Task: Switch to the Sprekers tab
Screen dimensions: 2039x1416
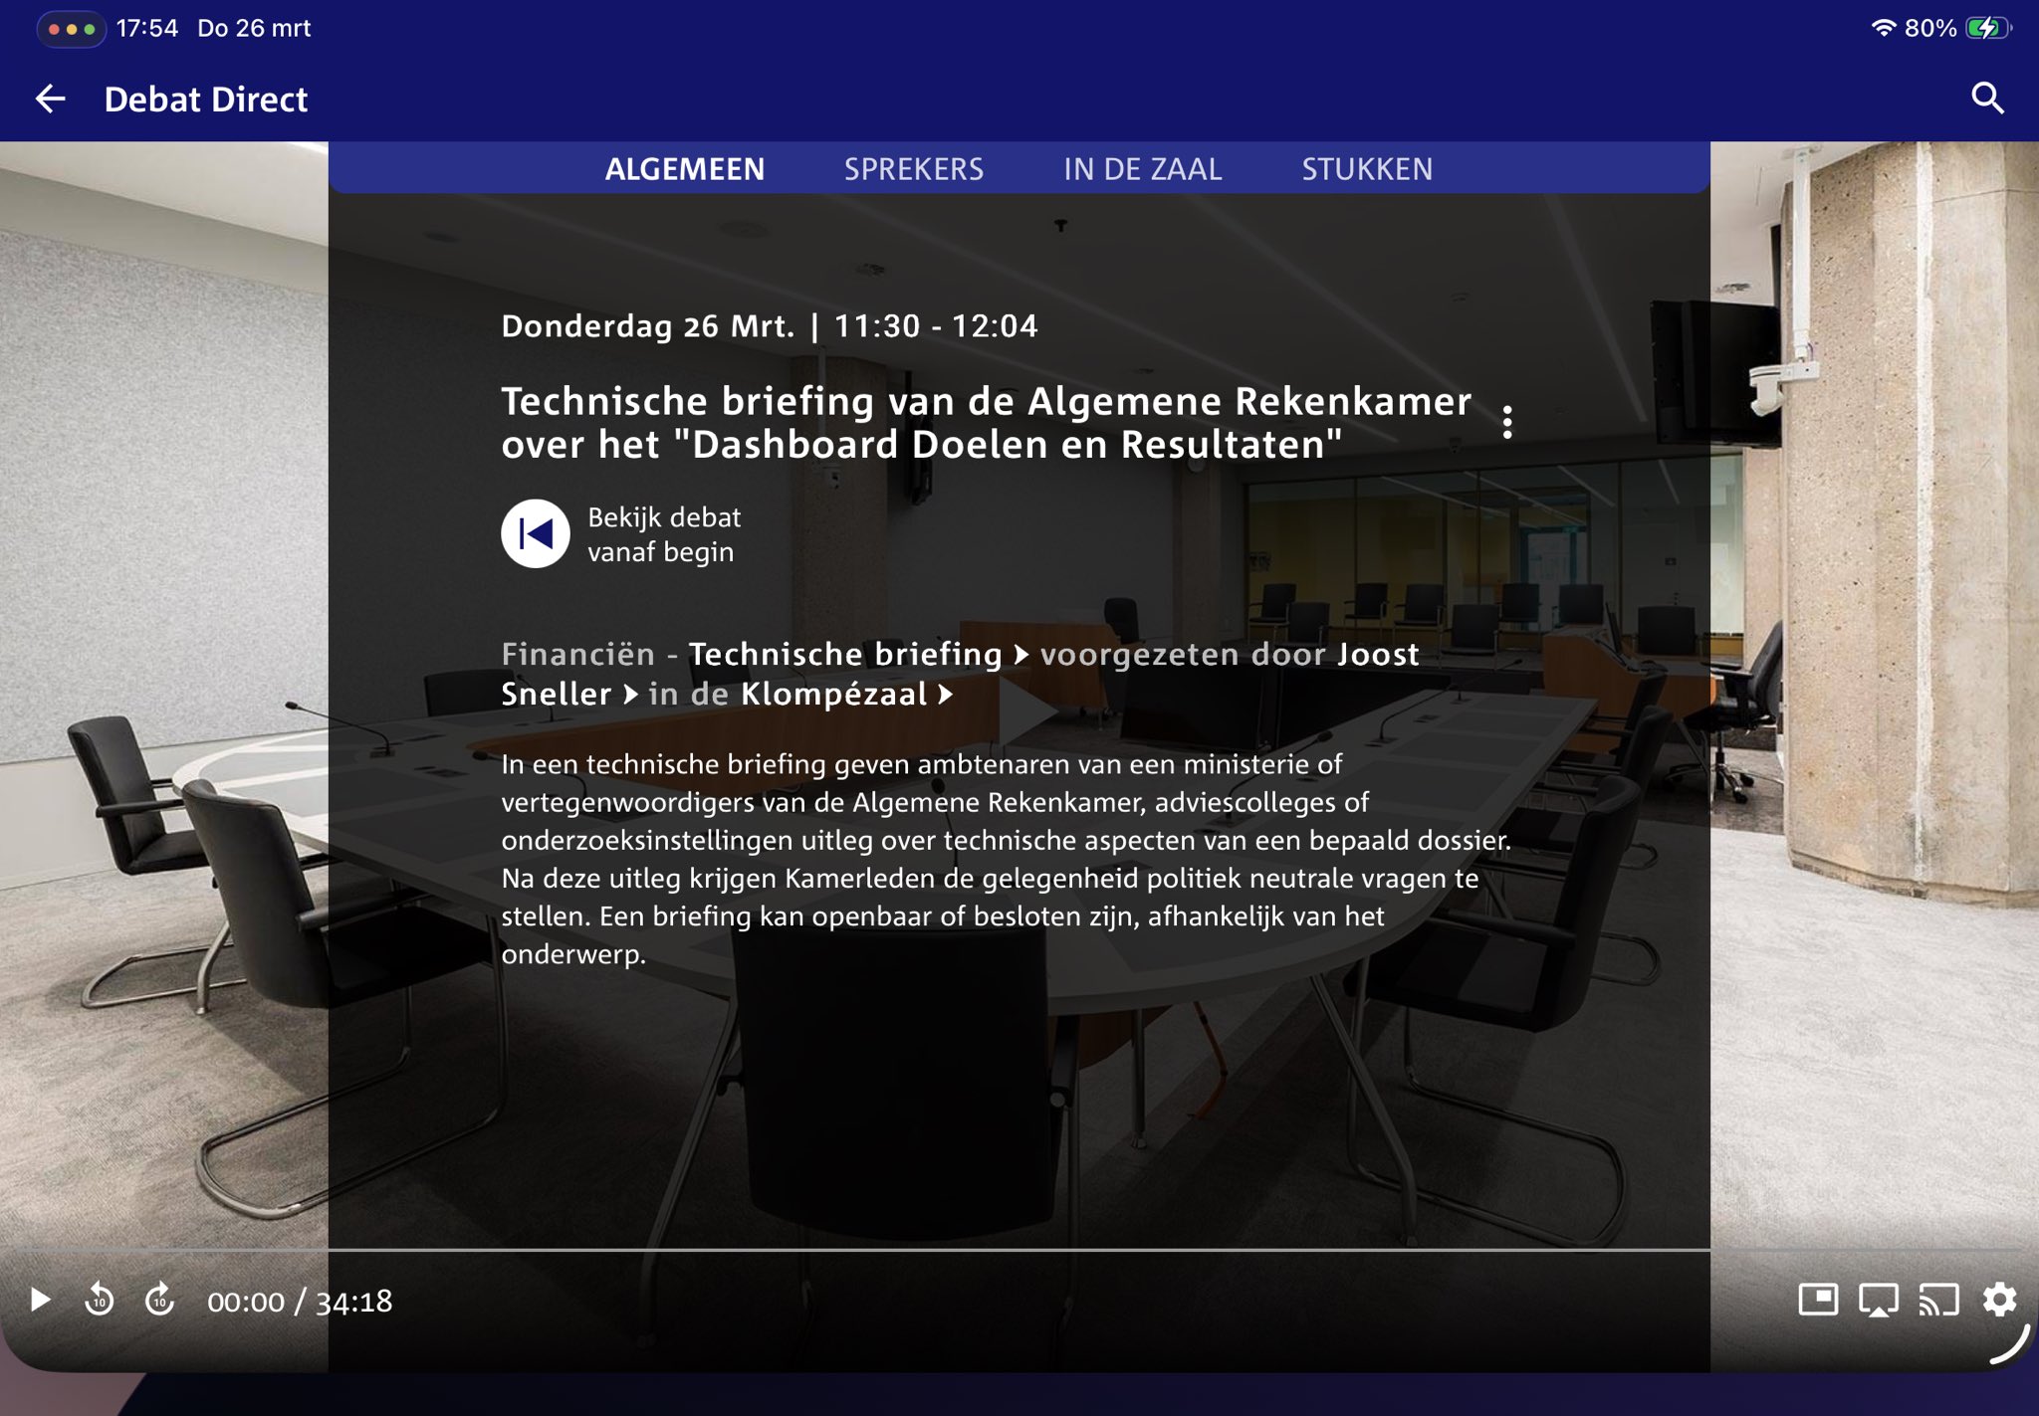Action: [x=913, y=169]
